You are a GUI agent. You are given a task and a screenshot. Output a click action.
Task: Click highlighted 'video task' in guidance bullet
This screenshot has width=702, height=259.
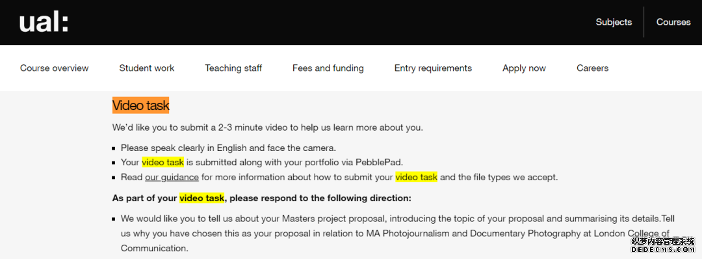417,177
